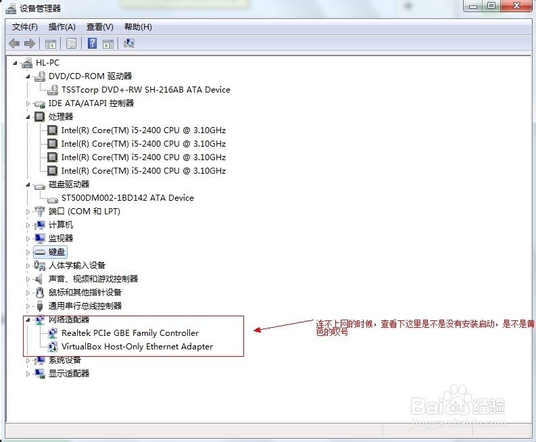Image resolution: width=536 pixels, height=442 pixels.
Task: Click the 显示适配器 display adapter icon
Action: 40,374
